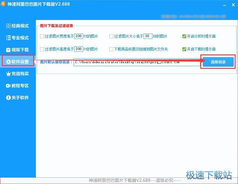Disable 开启分析时提示音 checkbox
This screenshot has height=184, width=238.
click(184, 36)
